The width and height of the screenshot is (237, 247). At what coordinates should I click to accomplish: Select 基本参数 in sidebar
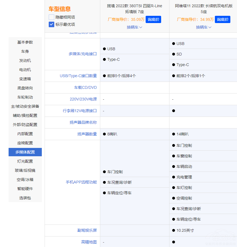[25, 42]
